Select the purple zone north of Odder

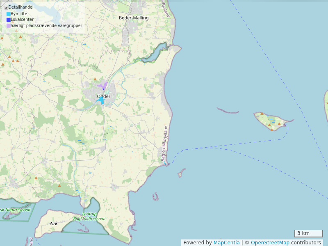tap(103, 86)
